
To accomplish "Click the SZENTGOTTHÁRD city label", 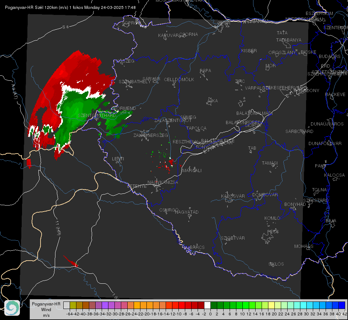I will pyautogui.click(x=97, y=116).
